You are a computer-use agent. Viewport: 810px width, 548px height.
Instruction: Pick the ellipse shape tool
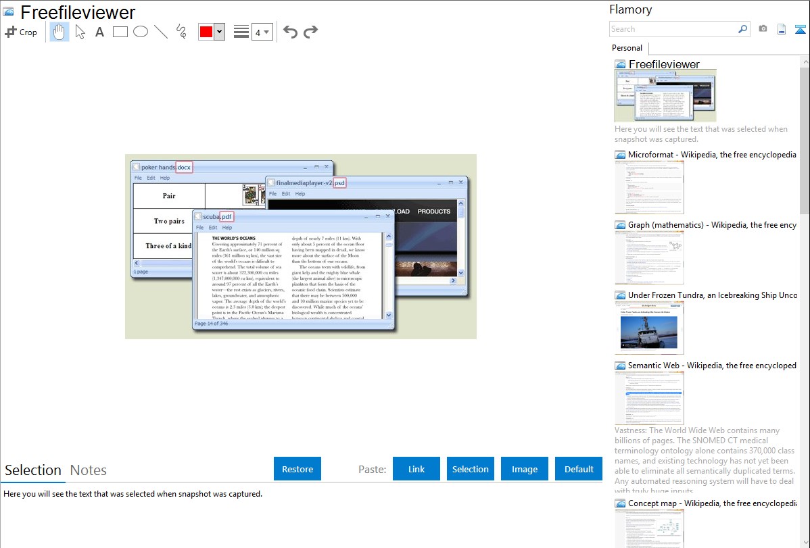pos(140,32)
